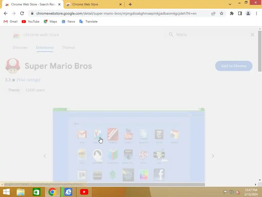Click the Add to Chrome button
The width and height of the screenshot is (262, 197).
click(x=234, y=66)
